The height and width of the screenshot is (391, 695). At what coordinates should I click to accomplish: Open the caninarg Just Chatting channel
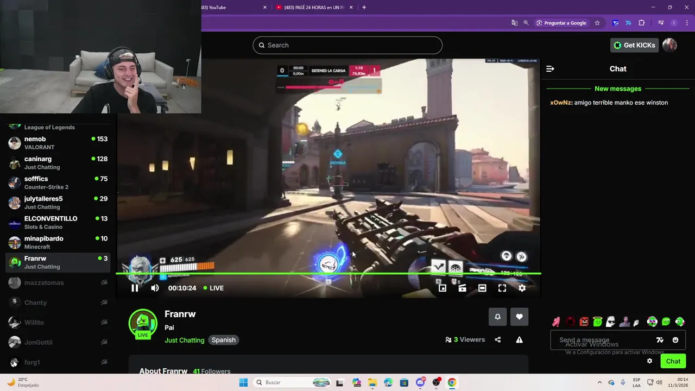pos(58,163)
